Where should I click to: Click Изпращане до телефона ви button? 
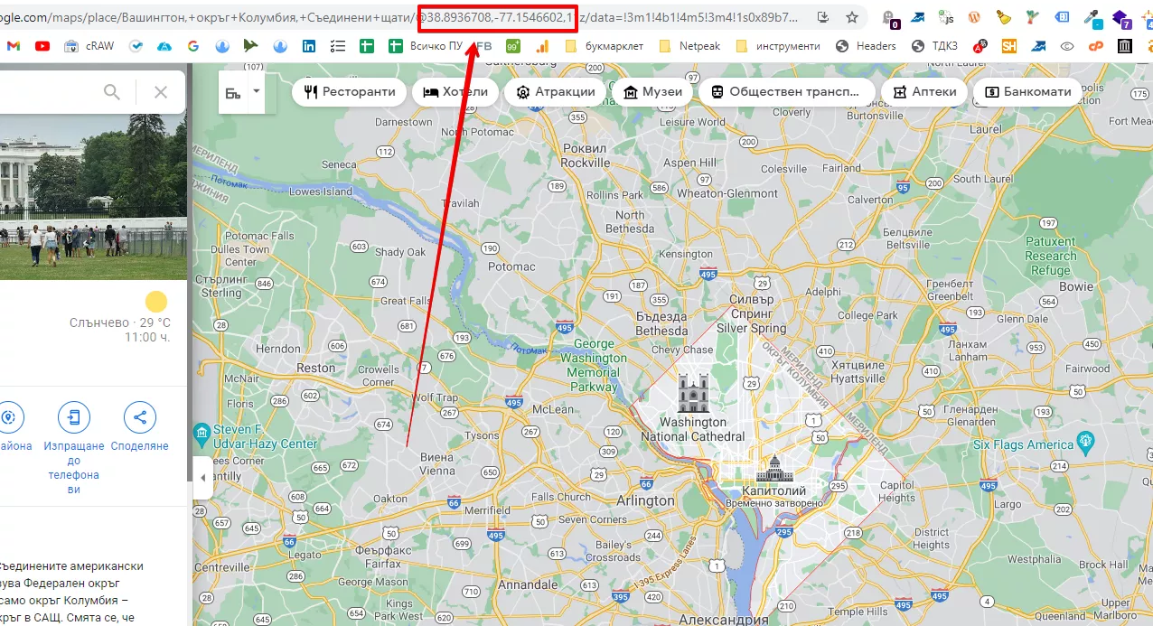[x=74, y=448]
